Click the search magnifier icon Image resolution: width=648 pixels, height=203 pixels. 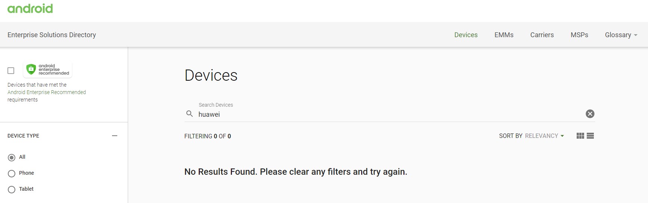coord(190,114)
